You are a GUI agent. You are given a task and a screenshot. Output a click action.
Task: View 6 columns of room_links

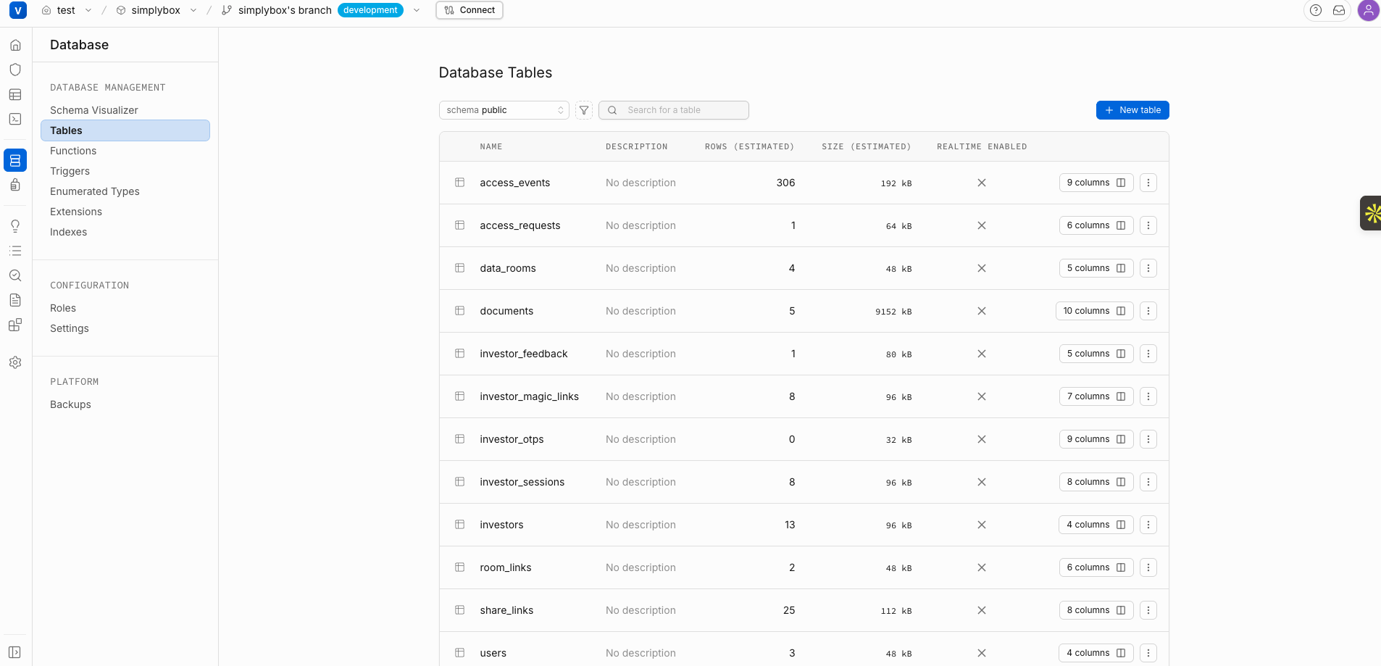(x=1096, y=567)
